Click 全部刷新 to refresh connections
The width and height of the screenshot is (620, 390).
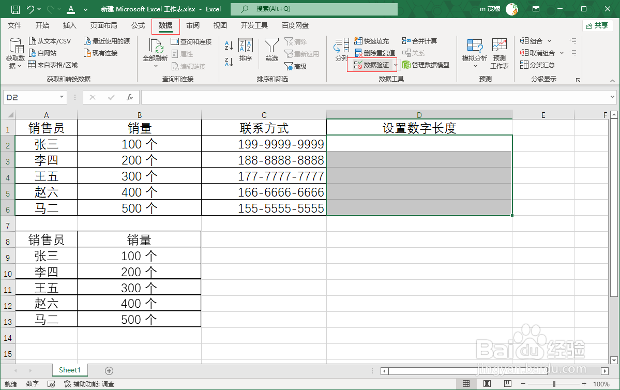coord(155,52)
